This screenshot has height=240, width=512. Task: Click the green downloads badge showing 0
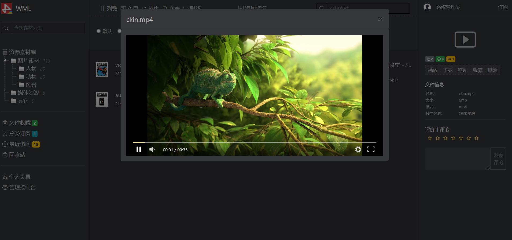(x=440, y=59)
